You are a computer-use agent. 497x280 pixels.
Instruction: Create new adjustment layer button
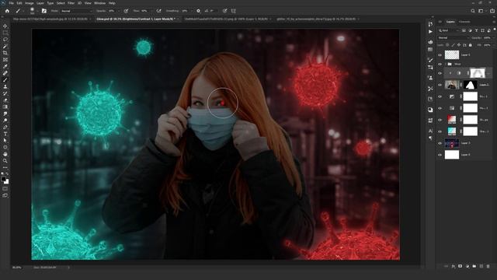tap(467, 266)
